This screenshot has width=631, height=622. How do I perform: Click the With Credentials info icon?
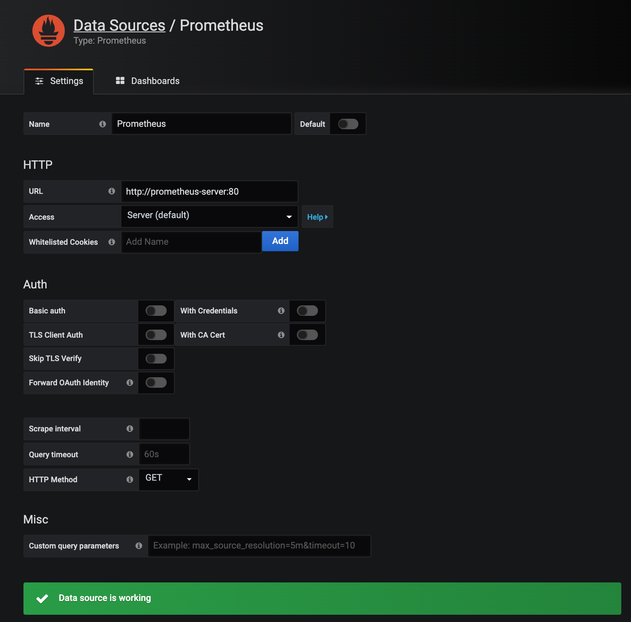pyautogui.click(x=281, y=311)
